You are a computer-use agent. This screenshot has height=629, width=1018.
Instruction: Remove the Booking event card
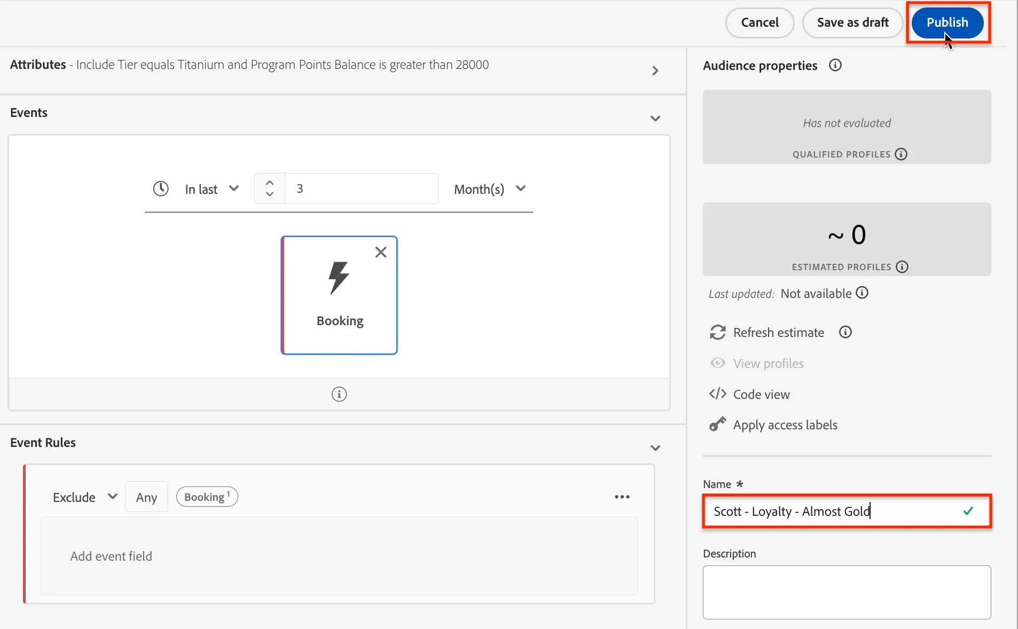coord(381,252)
